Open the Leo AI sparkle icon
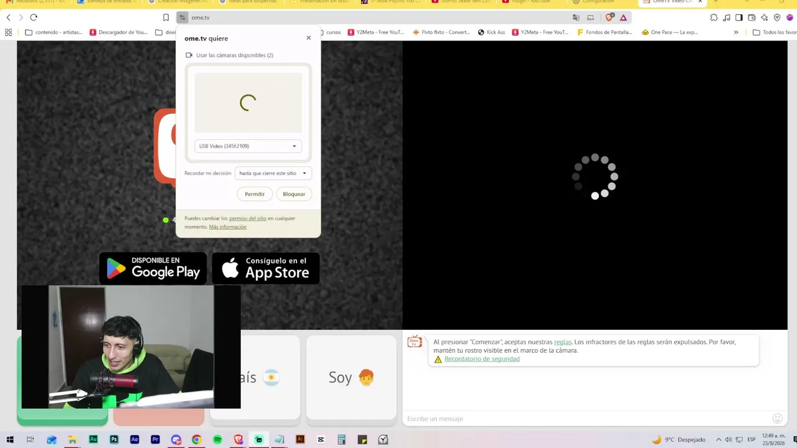This screenshot has height=448, width=797. [765, 17]
